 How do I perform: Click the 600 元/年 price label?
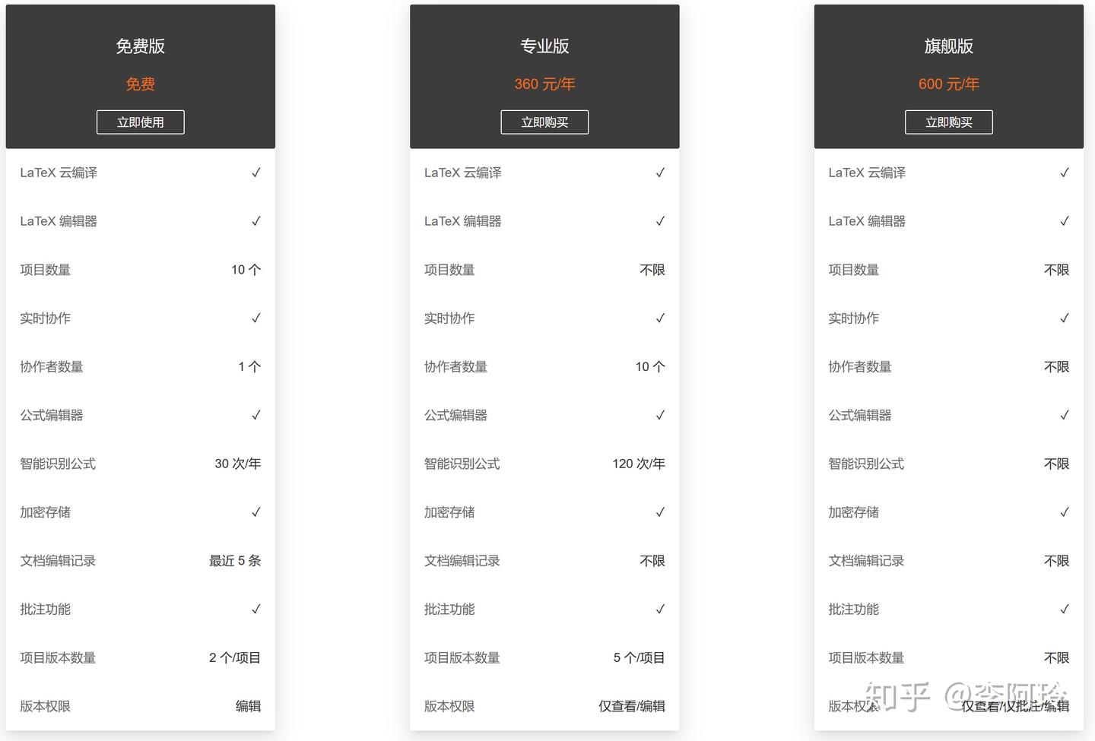948,84
